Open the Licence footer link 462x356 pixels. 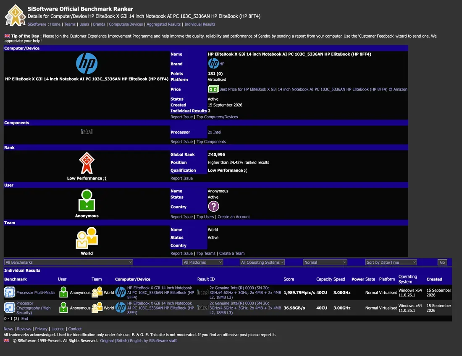[x=58, y=329]
